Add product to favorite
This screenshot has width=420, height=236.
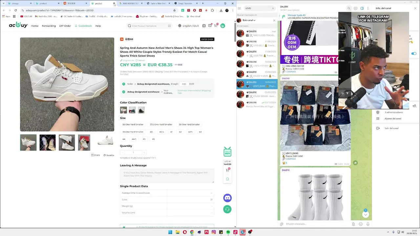(x=109, y=155)
